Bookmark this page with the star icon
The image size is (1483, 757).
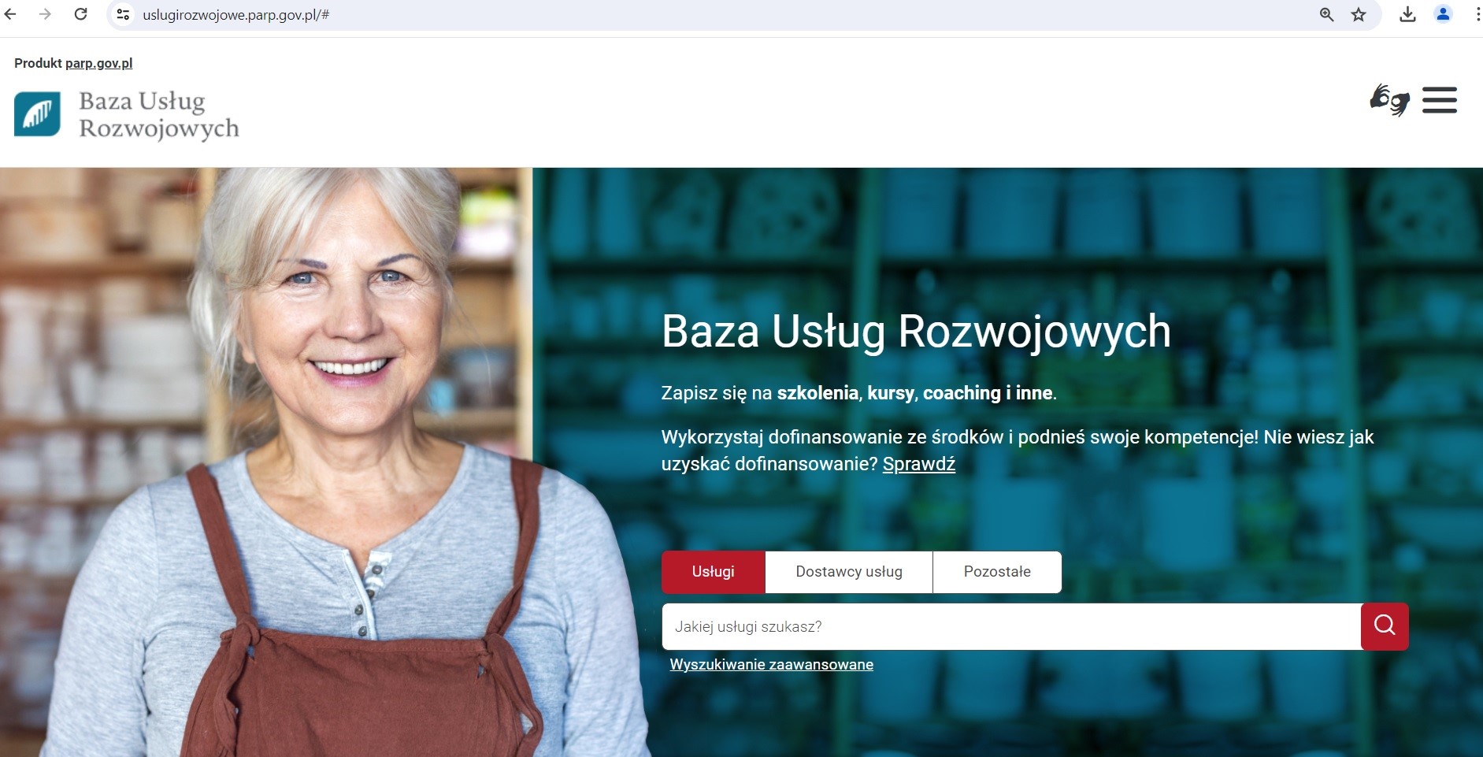pyautogui.click(x=1359, y=14)
